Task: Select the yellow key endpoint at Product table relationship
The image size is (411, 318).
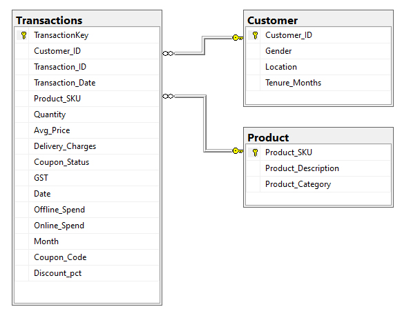Action: tap(238, 151)
